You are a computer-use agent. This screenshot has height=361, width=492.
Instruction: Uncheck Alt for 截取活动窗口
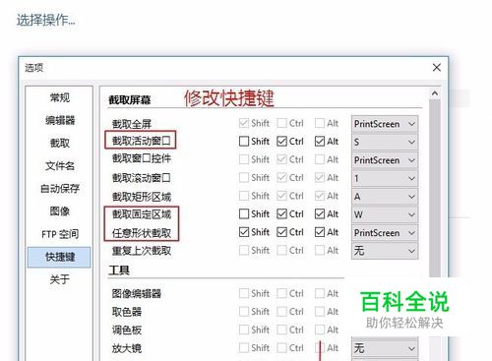320,142
